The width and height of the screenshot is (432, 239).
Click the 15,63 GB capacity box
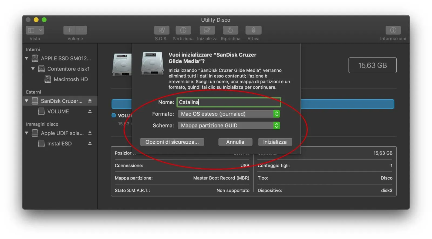click(372, 65)
